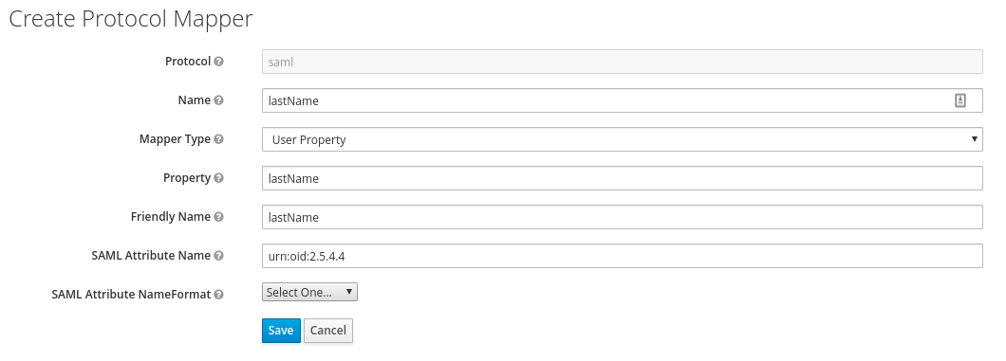Expand the SAML Attribute NameFormat select
Viewport: 1006px width, 361px height.
[309, 292]
